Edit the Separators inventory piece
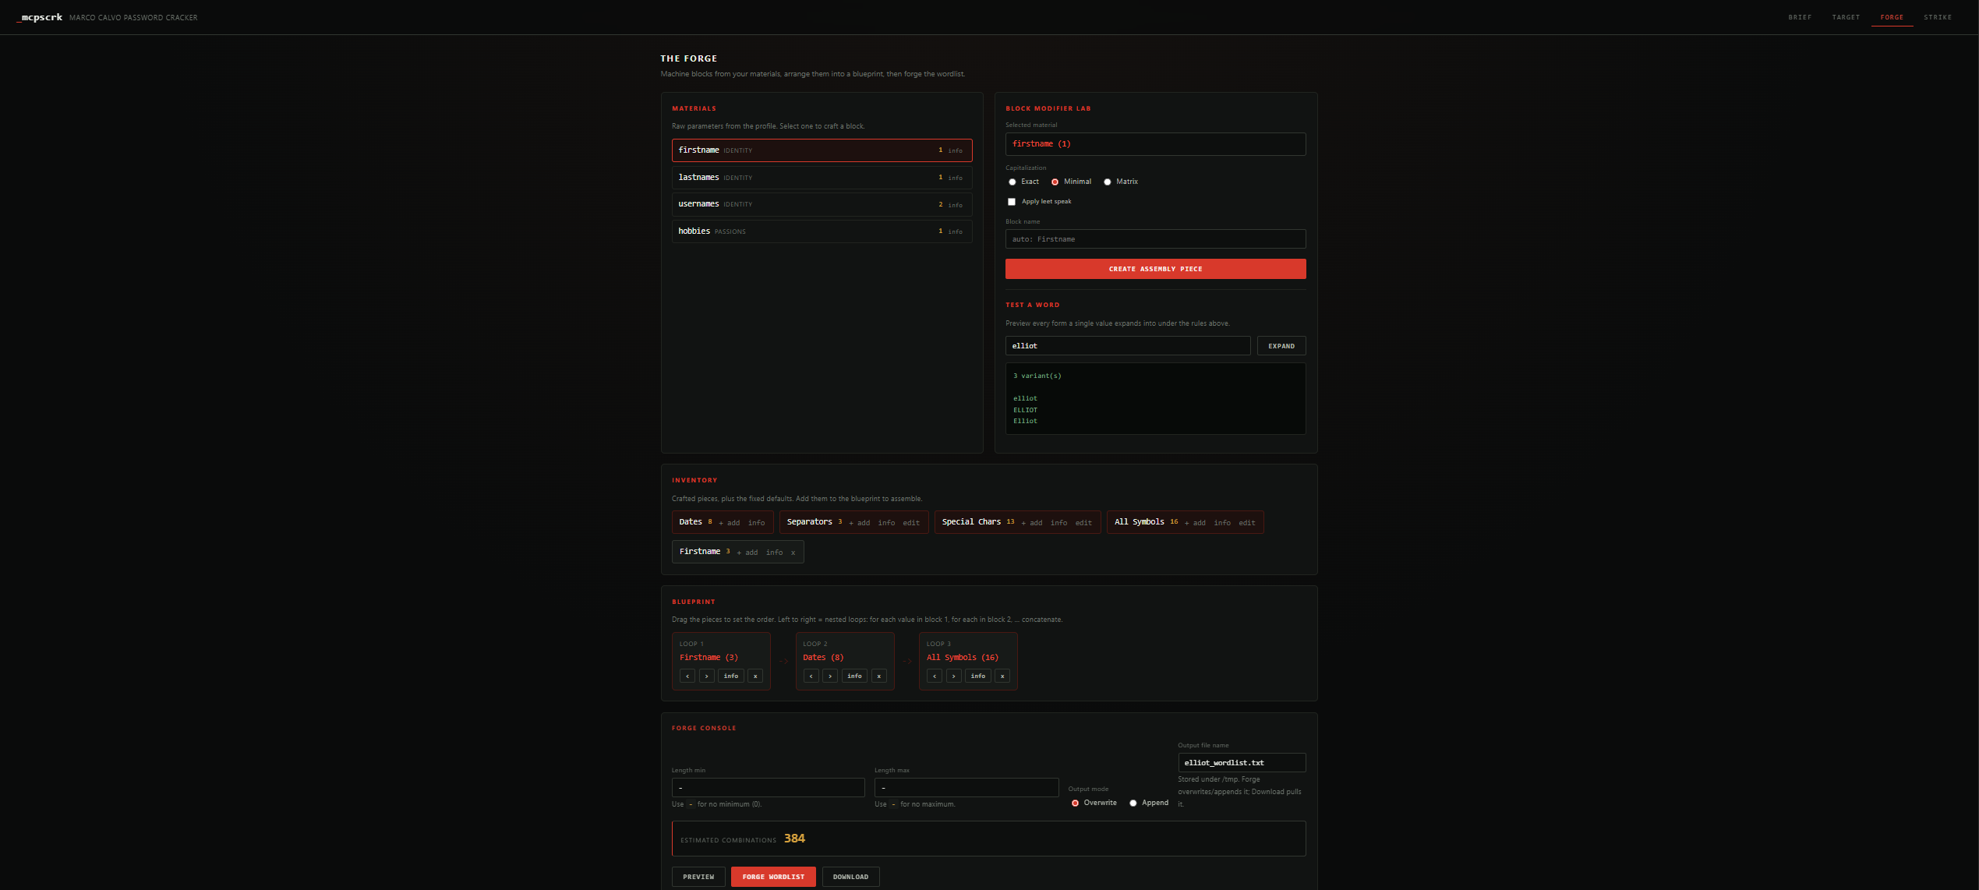 [x=911, y=523]
